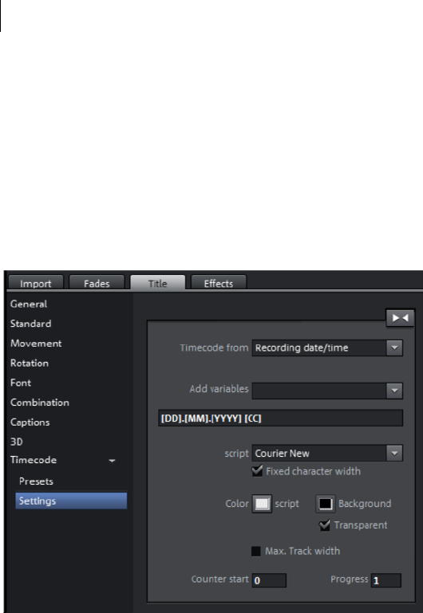Image resolution: width=423 pixels, height=613 pixels.
Task: Switch to the Fades tab
Action: coord(97,283)
